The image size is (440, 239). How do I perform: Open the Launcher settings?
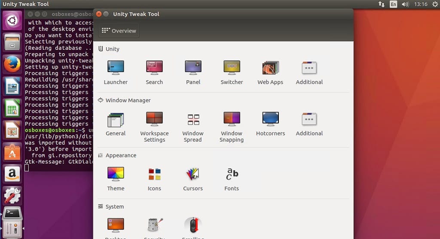116,72
